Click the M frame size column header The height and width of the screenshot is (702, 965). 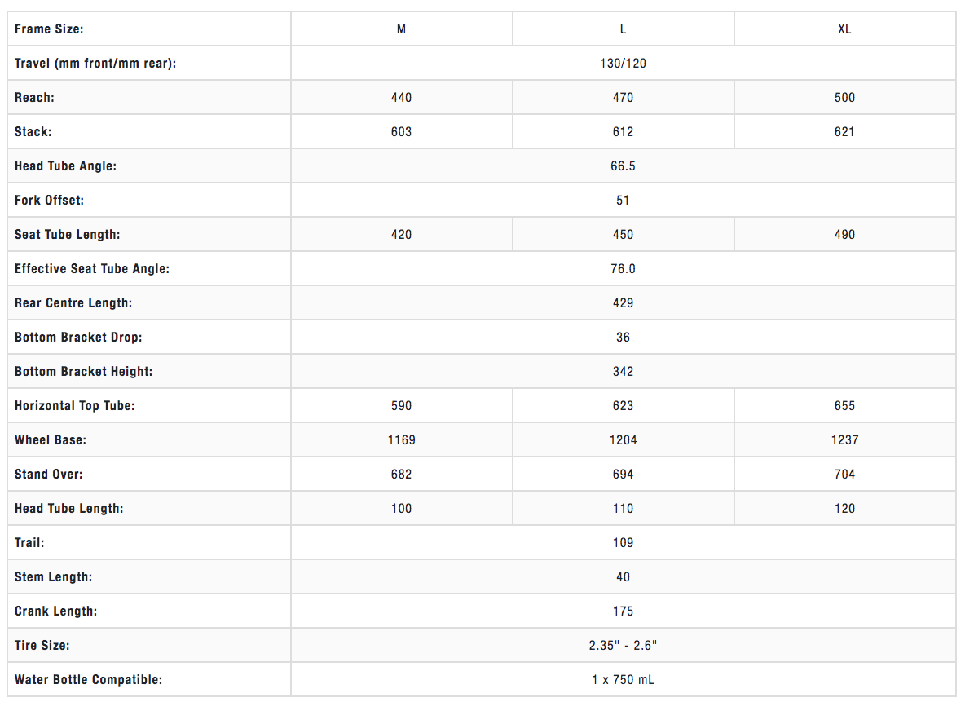click(401, 29)
